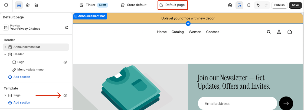Open the app embeds icon
Viewport: 304px width, 110px height.
(x=36, y=5)
